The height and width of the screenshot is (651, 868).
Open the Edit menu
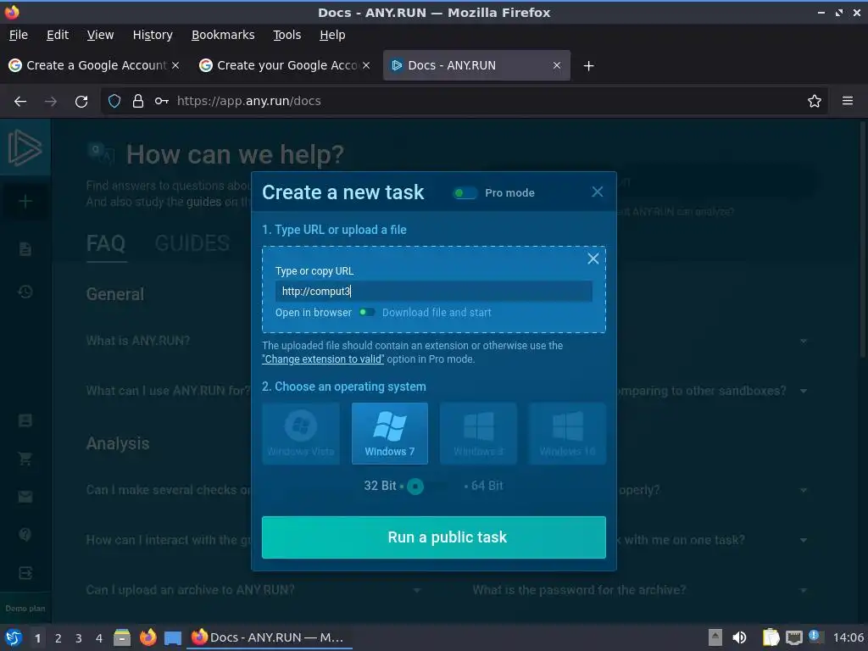pos(58,35)
